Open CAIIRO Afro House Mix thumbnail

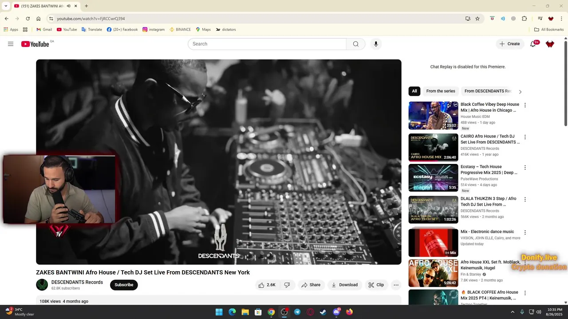(433, 148)
